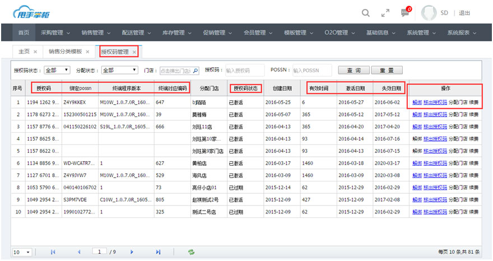Go to the next page arrow
The width and height of the screenshot is (493, 261).
[132, 252]
